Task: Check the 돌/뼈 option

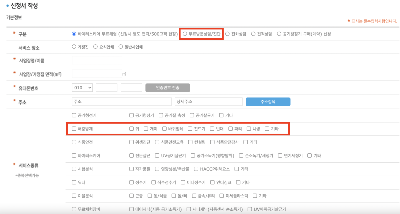Action: pyautogui.click(x=174, y=196)
